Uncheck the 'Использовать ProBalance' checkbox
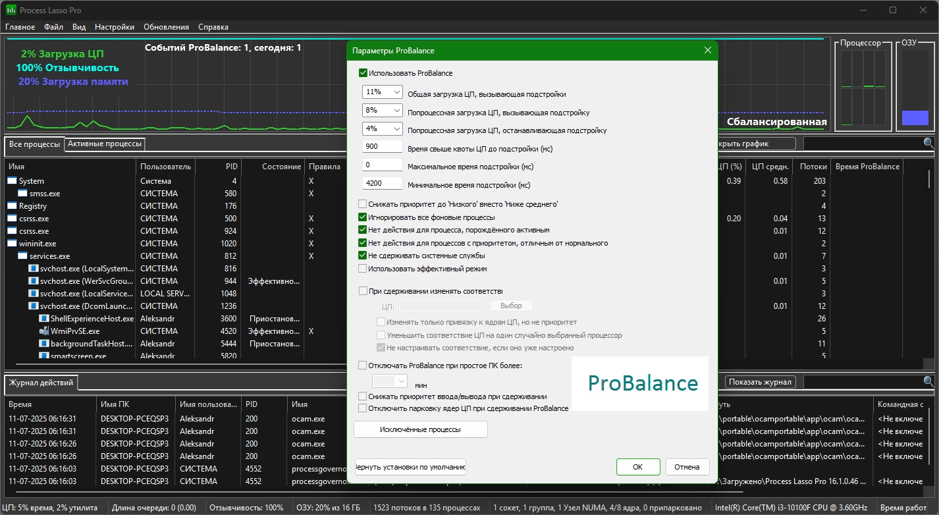The width and height of the screenshot is (939, 515). [x=363, y=73]
